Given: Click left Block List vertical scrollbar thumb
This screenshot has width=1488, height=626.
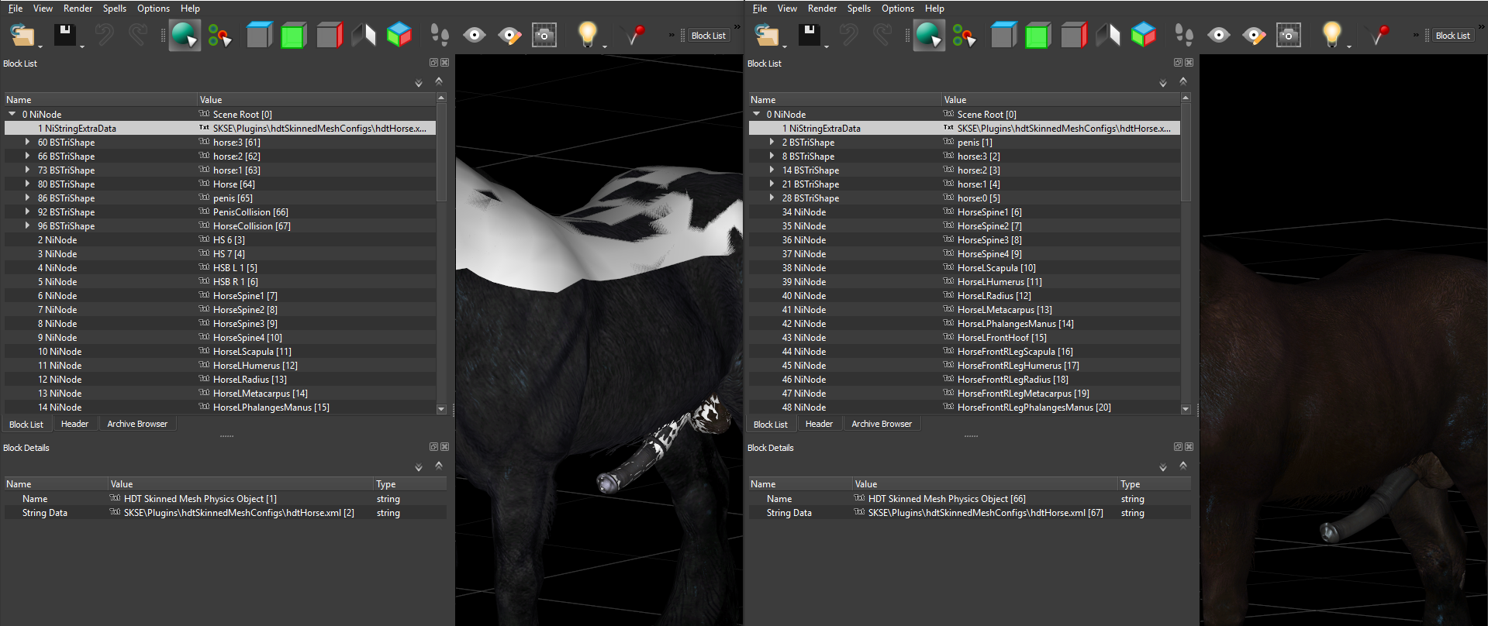Looking at the screenshot, I should click(x=441, y=153).
